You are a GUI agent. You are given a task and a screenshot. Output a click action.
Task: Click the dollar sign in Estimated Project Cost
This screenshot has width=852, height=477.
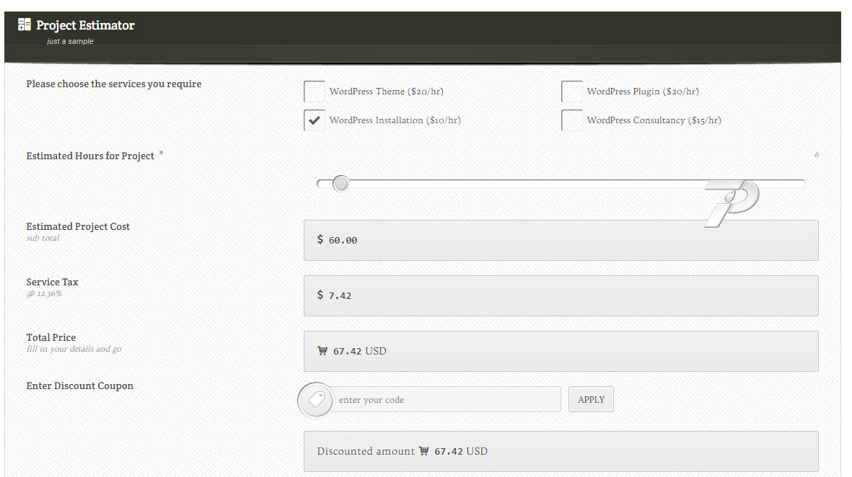coord(320,239)
